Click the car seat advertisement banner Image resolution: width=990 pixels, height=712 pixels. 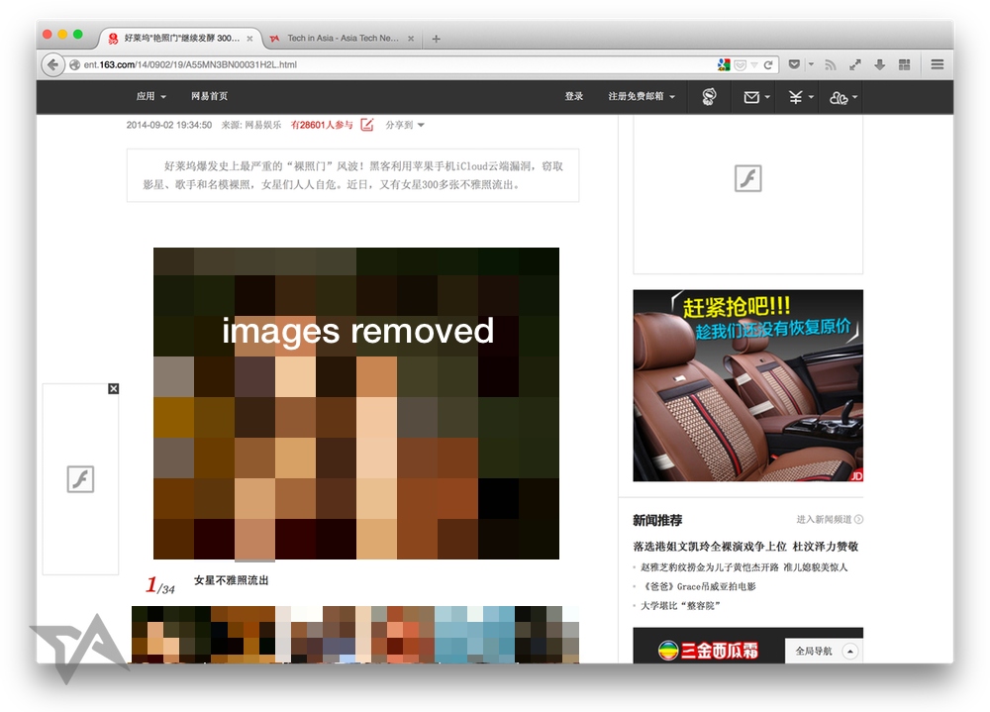[x=747, y=385]
